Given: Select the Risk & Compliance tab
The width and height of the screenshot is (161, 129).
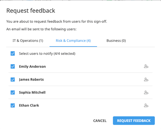Looking at the screenshot, I should click(x=73, y=41).
